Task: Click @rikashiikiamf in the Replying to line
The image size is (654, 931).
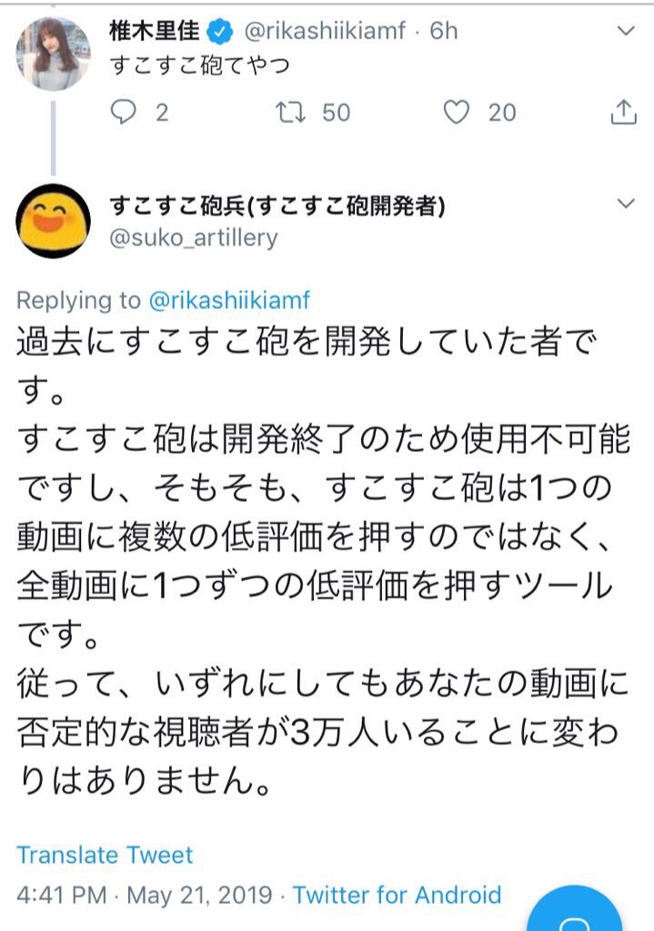Action: coord(229,301)
